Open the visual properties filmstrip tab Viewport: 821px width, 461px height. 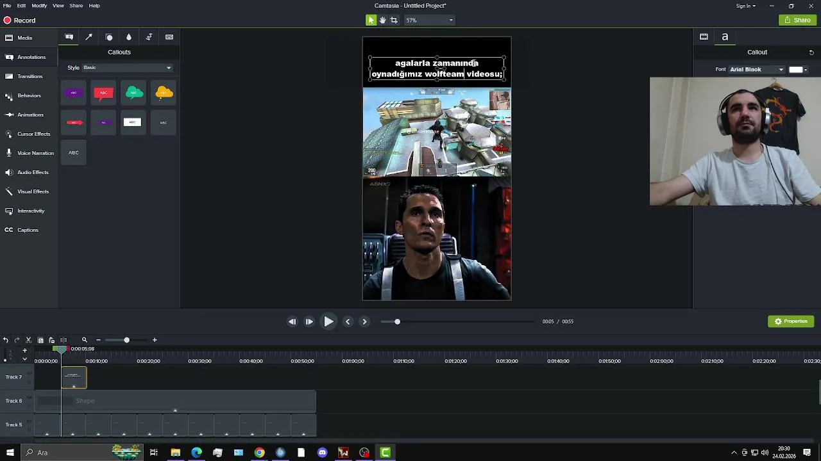(x=704, y=37)
